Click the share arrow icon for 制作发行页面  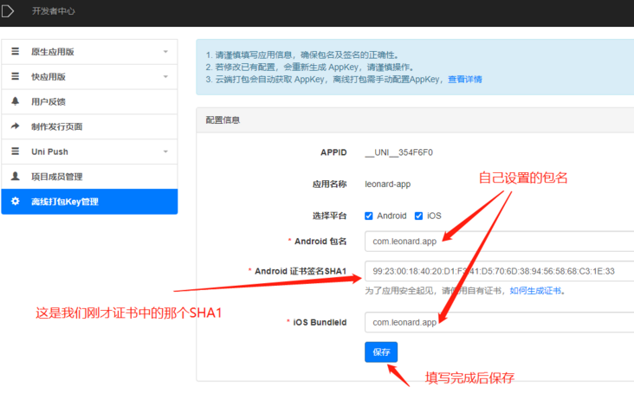click(16, 126)
